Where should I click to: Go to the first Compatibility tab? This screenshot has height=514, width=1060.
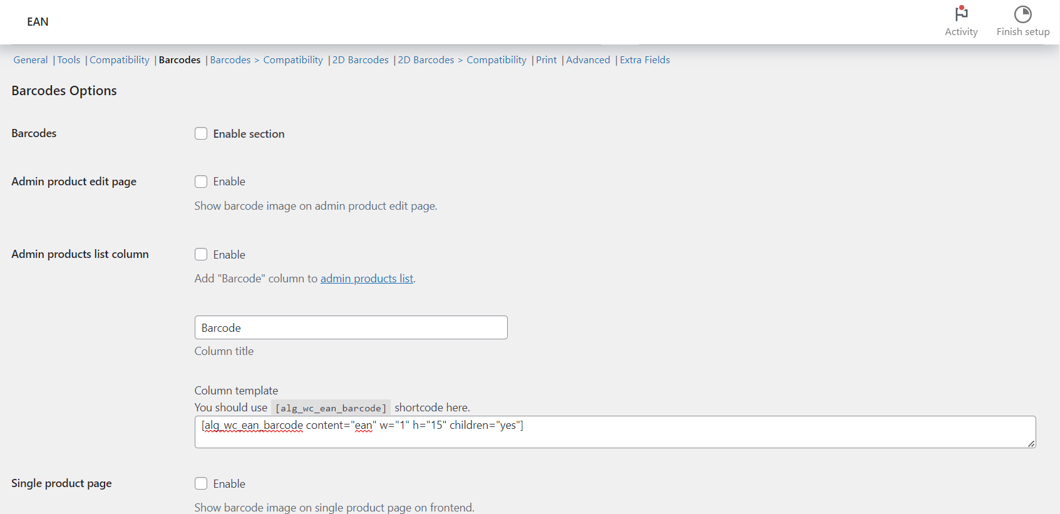[120, 60]
